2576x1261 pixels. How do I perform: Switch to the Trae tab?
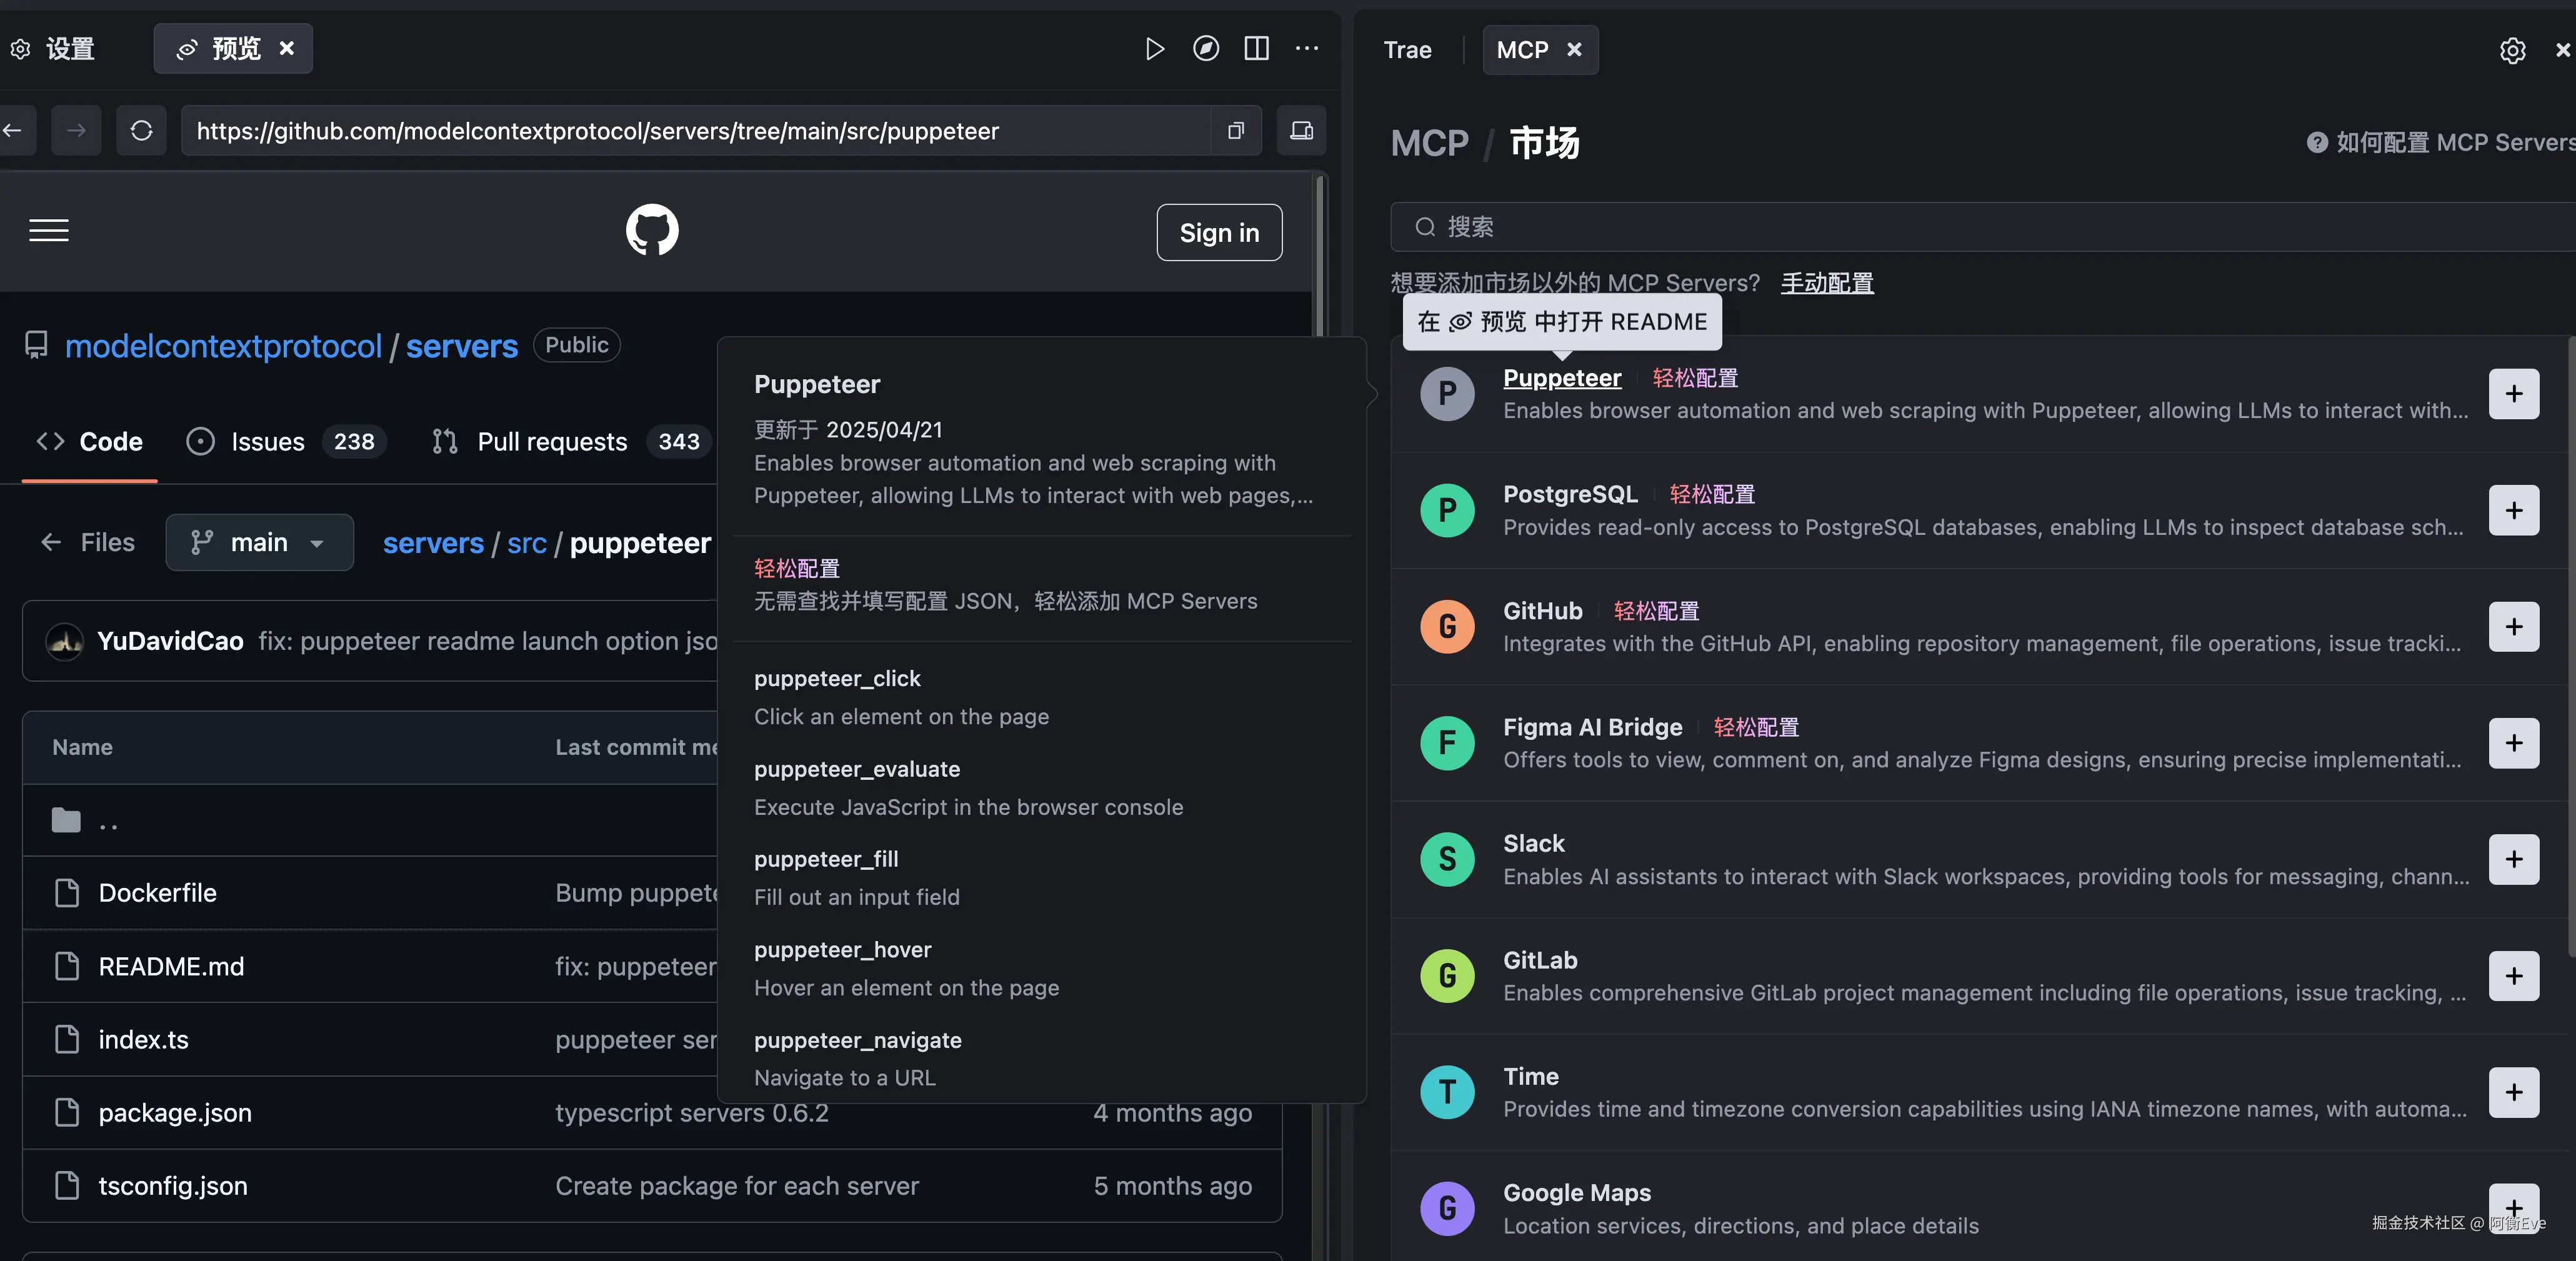coord(1407,50)
